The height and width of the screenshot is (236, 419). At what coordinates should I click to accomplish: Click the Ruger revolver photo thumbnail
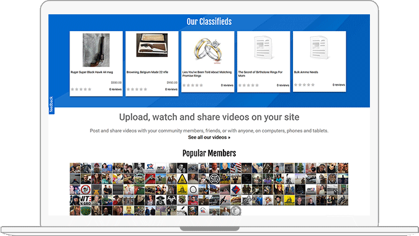[x=96, y=50]
